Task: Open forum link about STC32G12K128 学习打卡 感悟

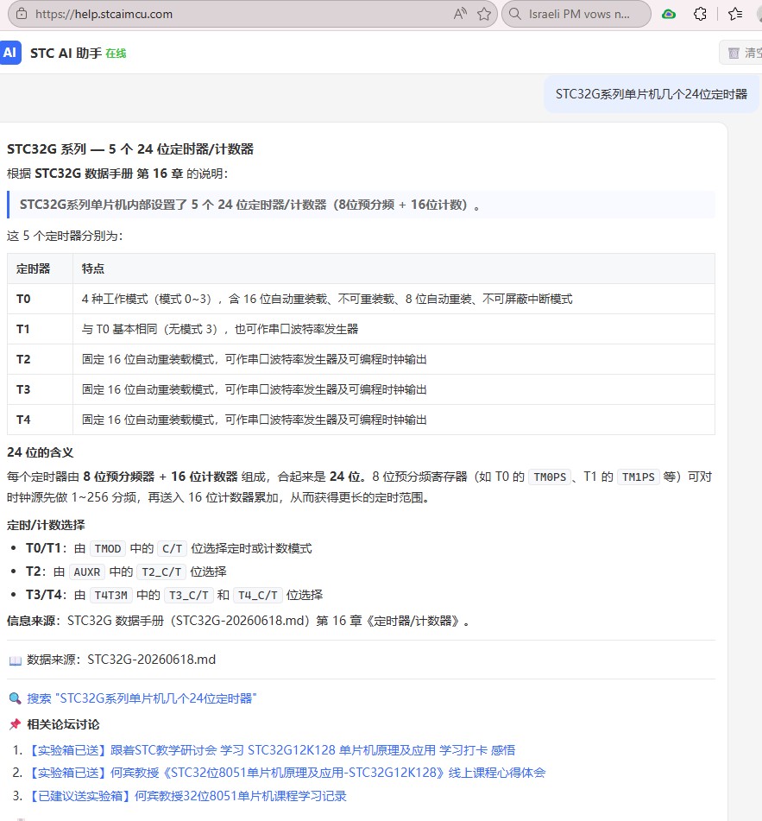Action: click(x=271, y=750)
